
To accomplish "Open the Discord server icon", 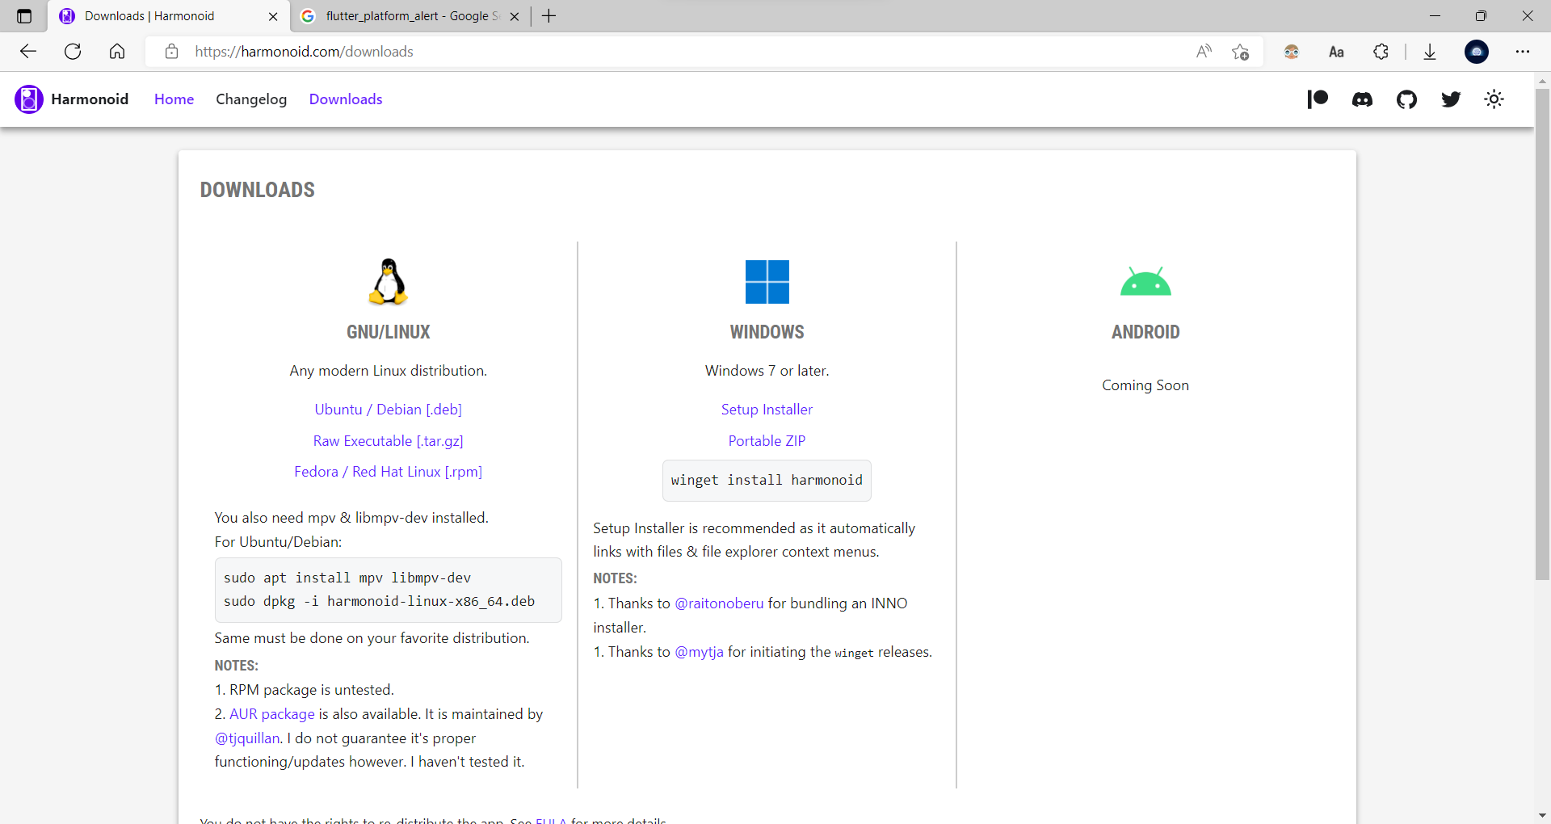I will pyautogui.click(x=1362, y=99).
